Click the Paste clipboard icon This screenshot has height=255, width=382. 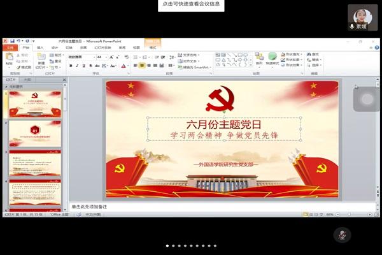click(x=9, y=57)
